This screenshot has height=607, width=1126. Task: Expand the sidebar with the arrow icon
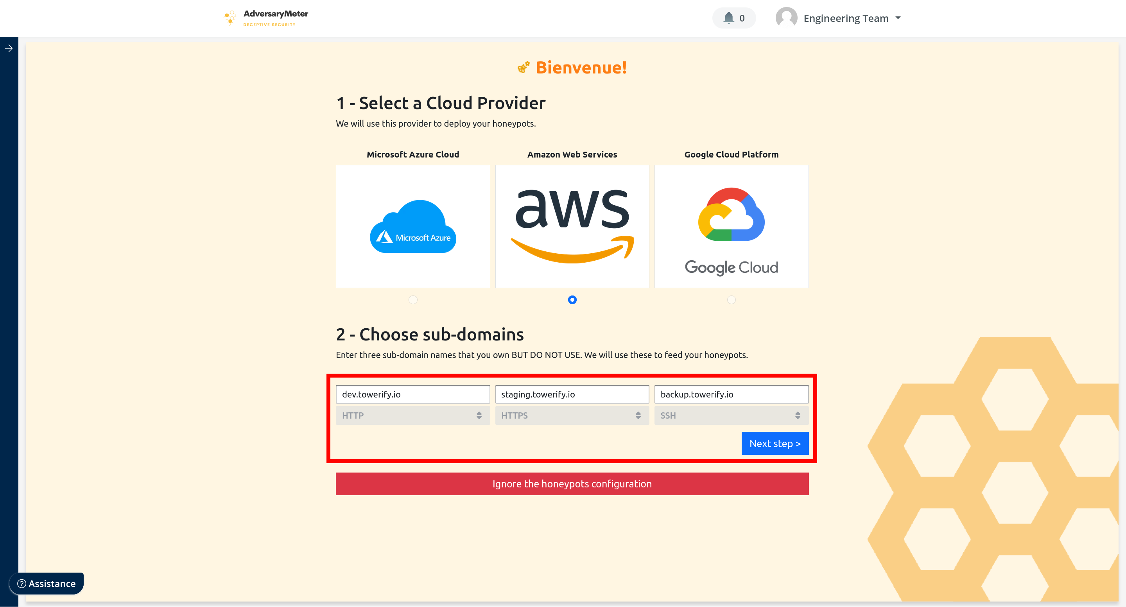[9, 48]
